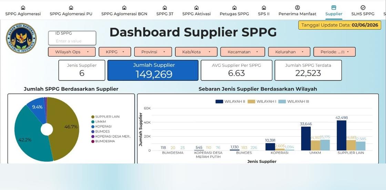Screen dimensions: 386x190
Task: Click the AVG Supplier Per SPPG card
Action: (x=236, y=70)
